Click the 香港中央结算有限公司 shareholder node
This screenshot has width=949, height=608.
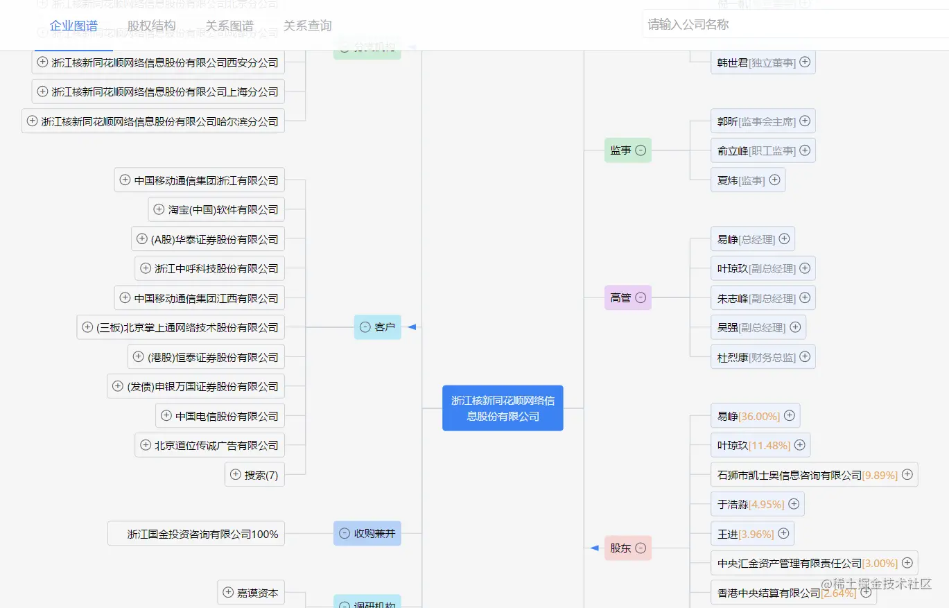tap(794, 593)
